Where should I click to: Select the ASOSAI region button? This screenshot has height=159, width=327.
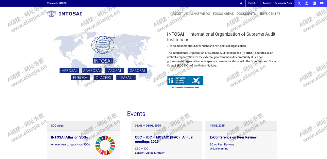point(114,70)
